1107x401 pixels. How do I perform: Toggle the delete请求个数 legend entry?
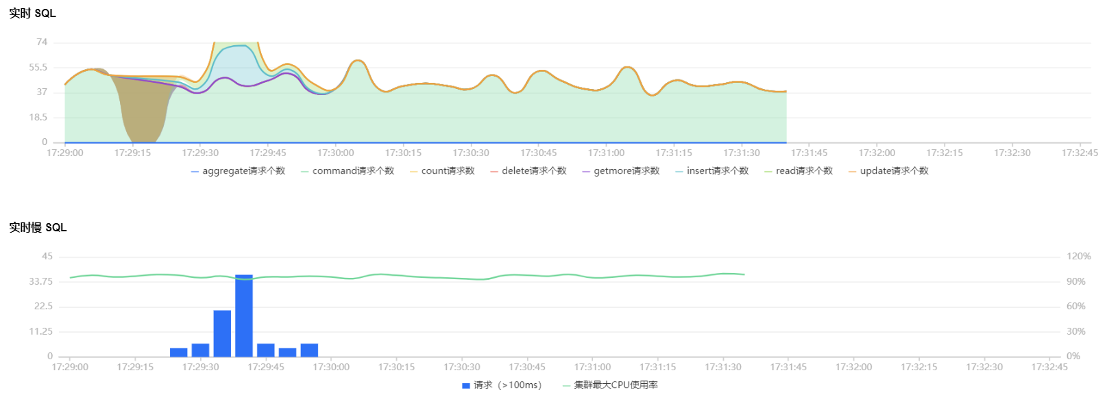click(528, 171)
